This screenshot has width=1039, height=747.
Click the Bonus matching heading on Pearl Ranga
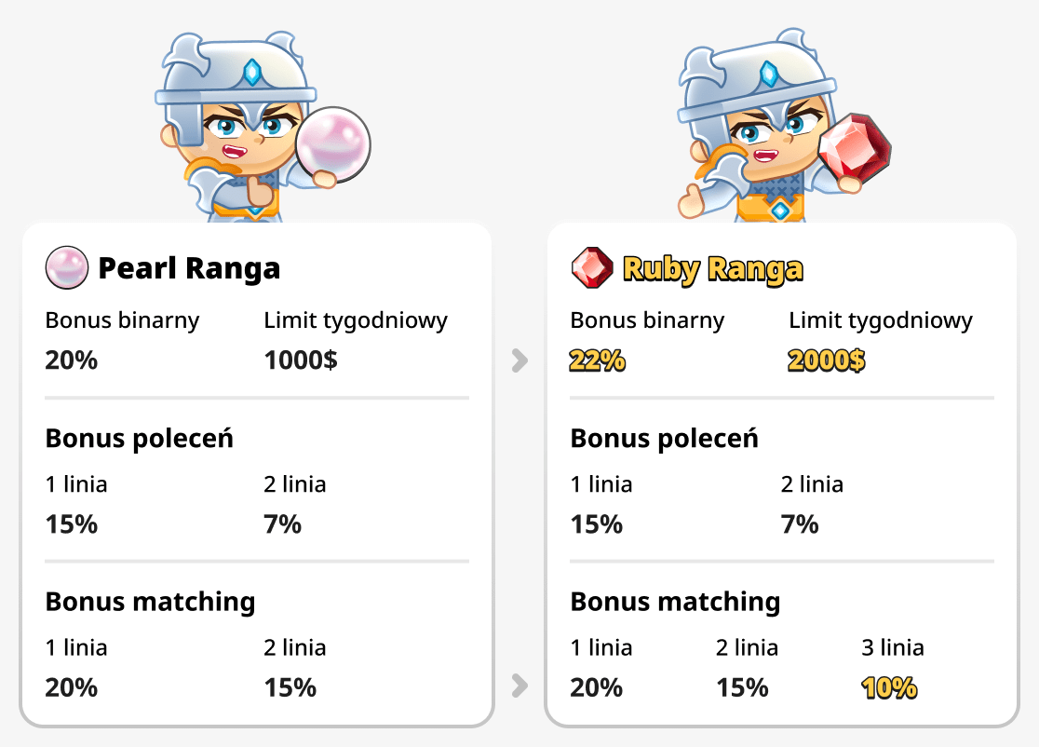click(x=150, y=602)
